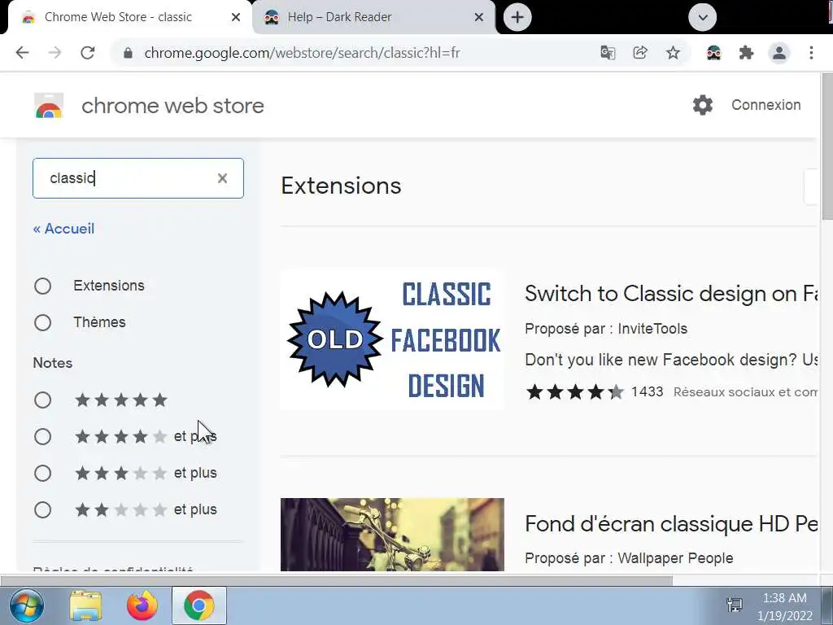Open the Chrome profile avatar
833x625 pixels.
pyautogui.click(x=778, y=53)
